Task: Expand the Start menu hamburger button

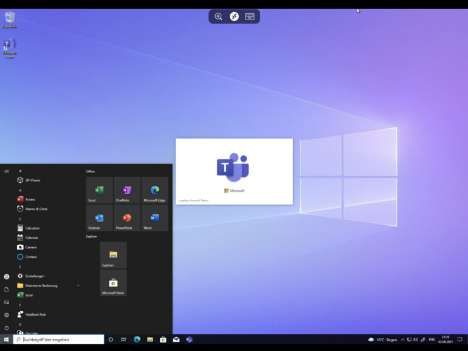Action: click(7, 171)
